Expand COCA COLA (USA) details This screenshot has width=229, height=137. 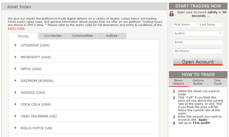click(x=15, y=104)
